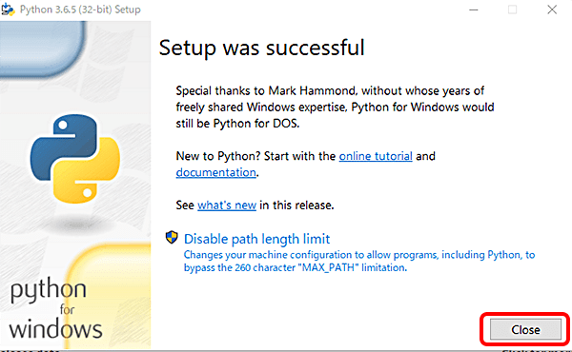Minimize the Python Setup window
572x352 pixels.
[474, 10]
